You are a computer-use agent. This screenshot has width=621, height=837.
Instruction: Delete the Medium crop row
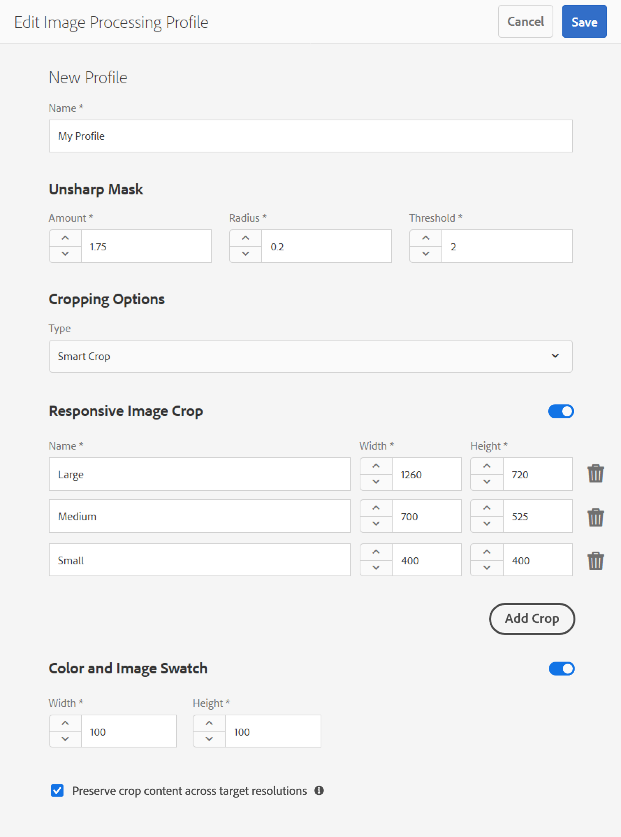(596, 517)
